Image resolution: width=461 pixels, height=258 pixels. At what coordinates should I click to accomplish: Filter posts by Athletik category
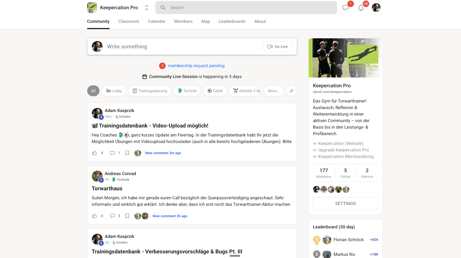pos(245,91)
